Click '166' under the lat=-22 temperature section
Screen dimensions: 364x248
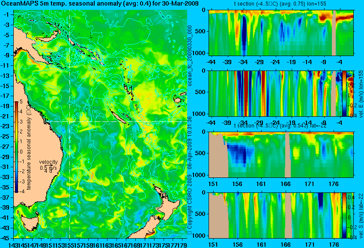pyautogui.click(x=286, y=184)
